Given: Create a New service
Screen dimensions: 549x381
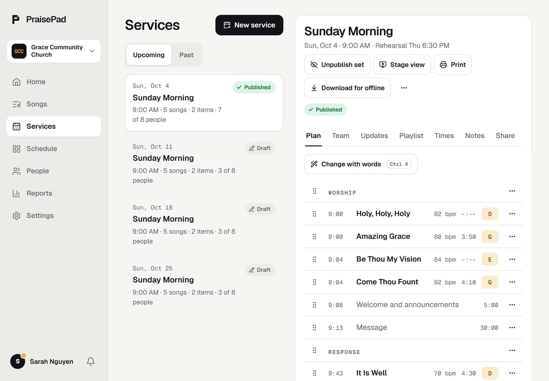Looking at the screenshot, I should click(249, 25).
